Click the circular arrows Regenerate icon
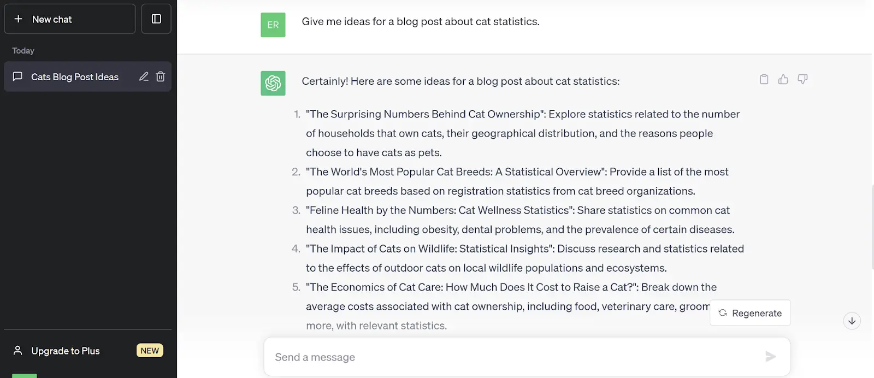The image size is (874, 378). coord(723,313)
